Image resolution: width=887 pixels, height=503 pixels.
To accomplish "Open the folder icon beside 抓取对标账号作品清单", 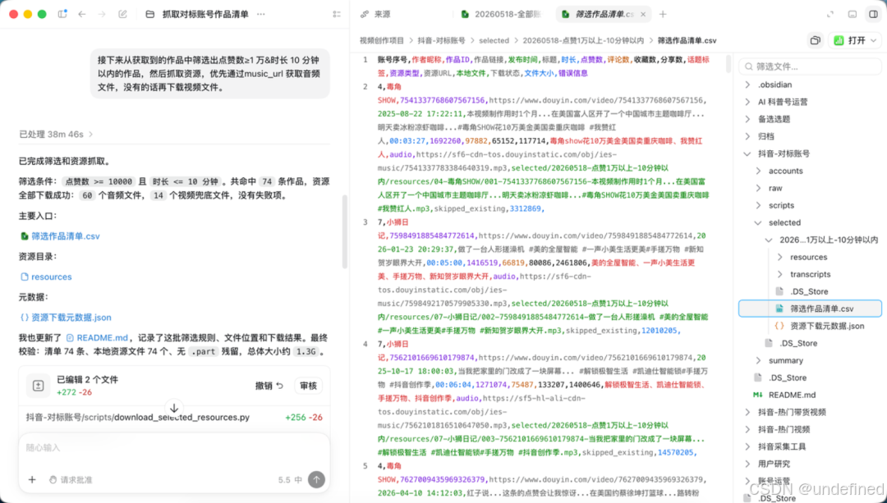I will [150, 14].
